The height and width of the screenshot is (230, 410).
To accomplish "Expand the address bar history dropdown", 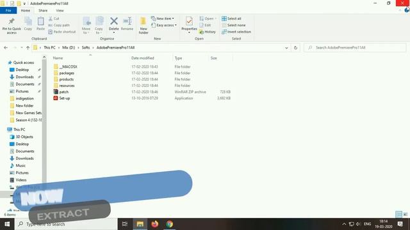I will click(x=286, y=48).
